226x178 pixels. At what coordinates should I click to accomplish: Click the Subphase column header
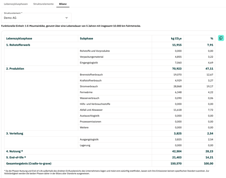pyautogui.click(x=86, y=39)
